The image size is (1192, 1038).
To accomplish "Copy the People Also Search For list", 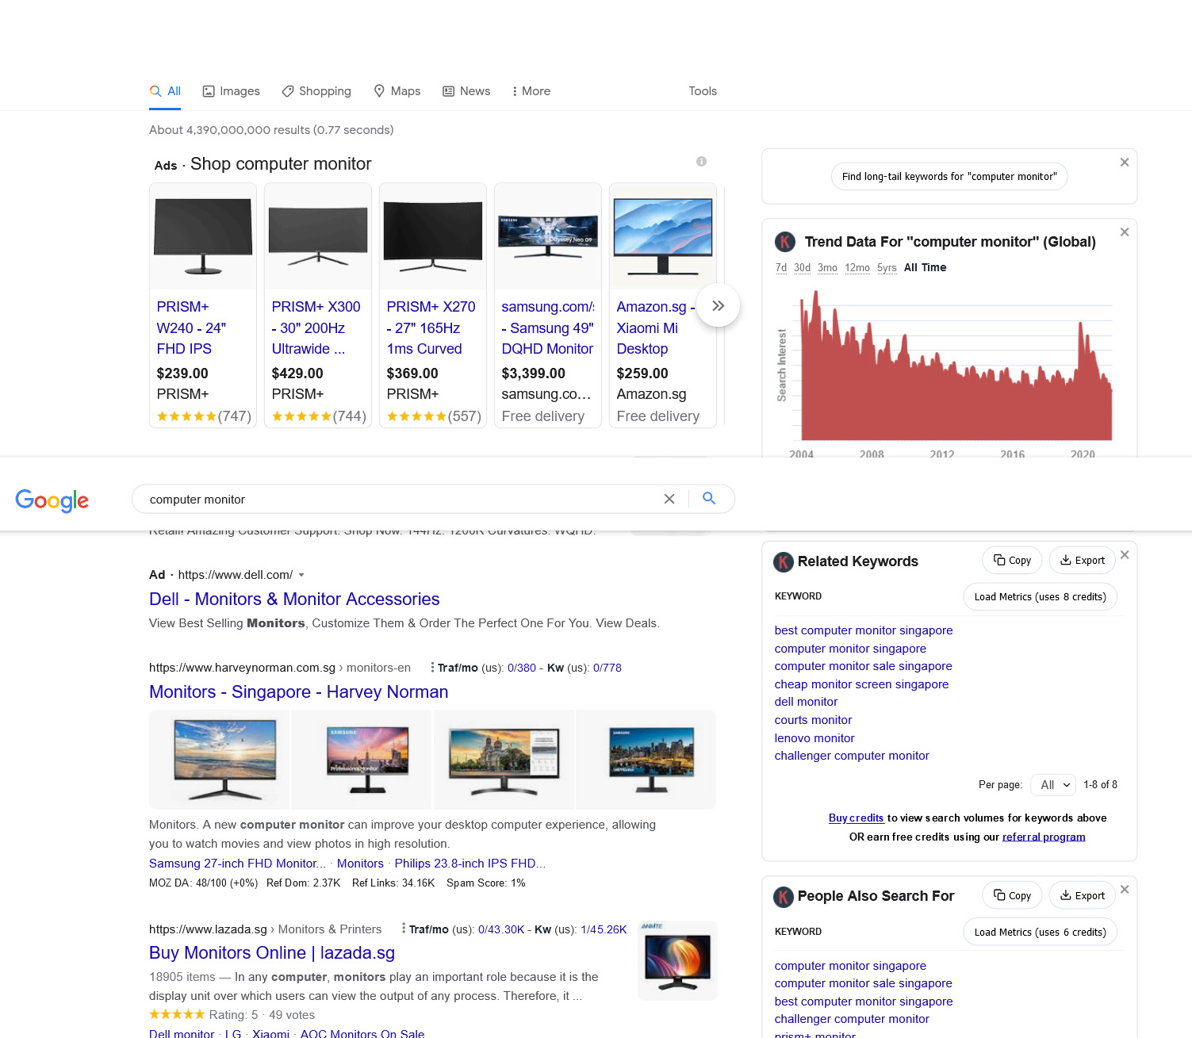I will (1012, 895).
